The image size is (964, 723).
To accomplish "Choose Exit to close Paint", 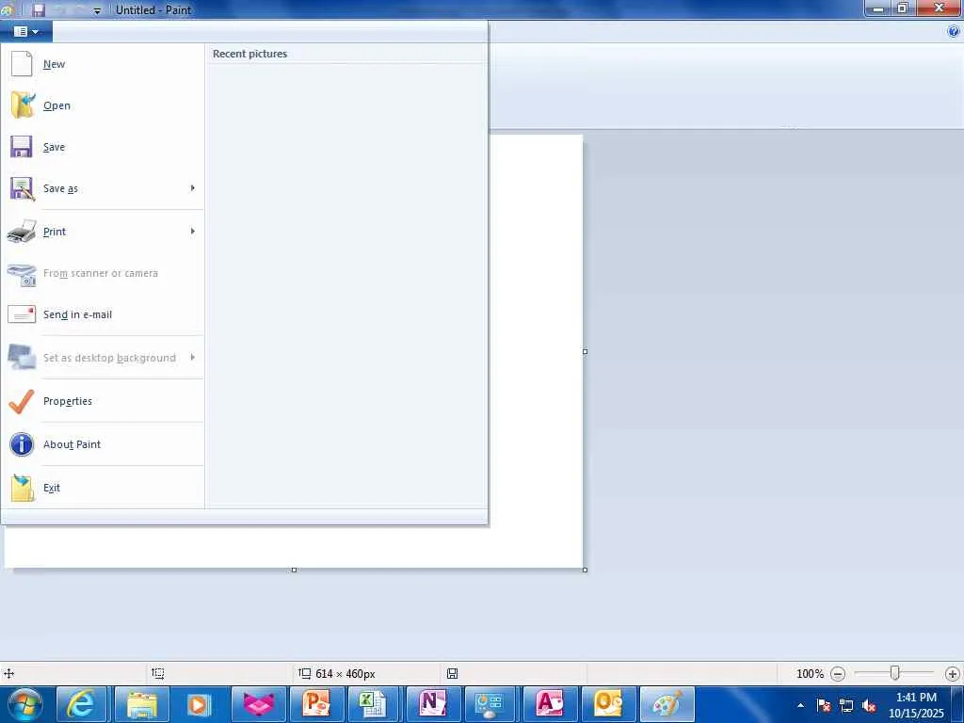I will click(x=102, y=488).
